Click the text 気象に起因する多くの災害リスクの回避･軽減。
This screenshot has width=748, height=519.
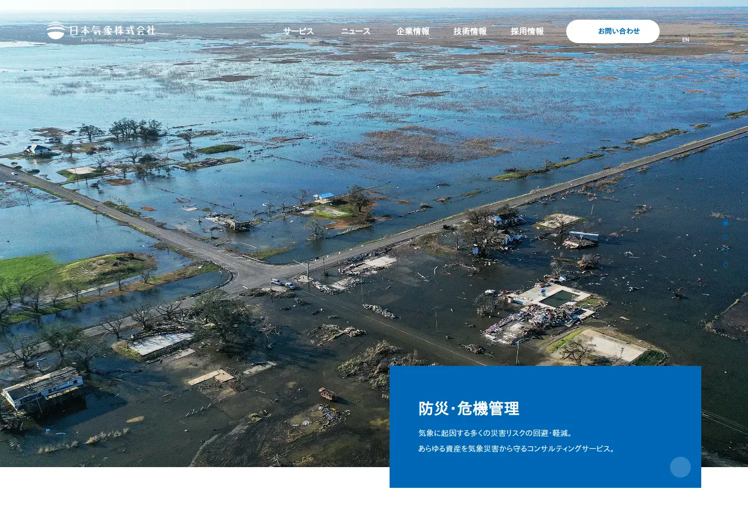point(496,433)
